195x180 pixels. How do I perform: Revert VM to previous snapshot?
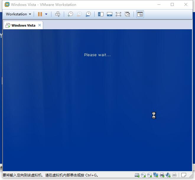click(79, 14)
